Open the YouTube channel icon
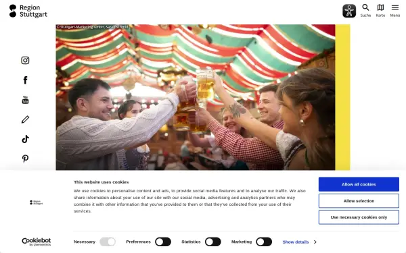This screenshot has height=253, width=406. (x=25, y=100)
